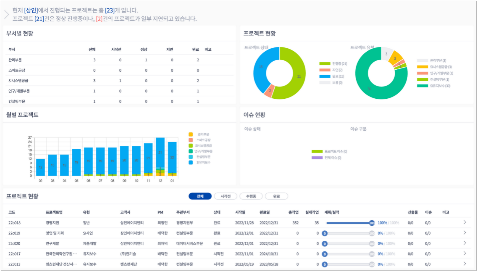Open row arrow for project 225013
The width and height of the screenshot is (478, 272).
point(464,264)
